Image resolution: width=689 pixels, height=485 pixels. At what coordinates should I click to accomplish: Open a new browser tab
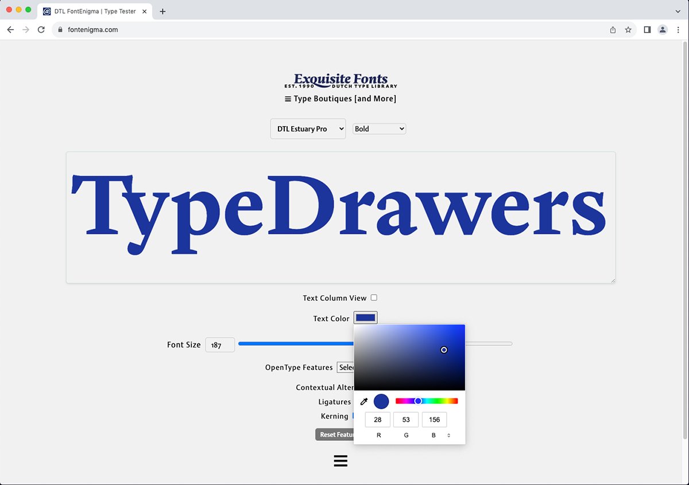tap(162, 11)
